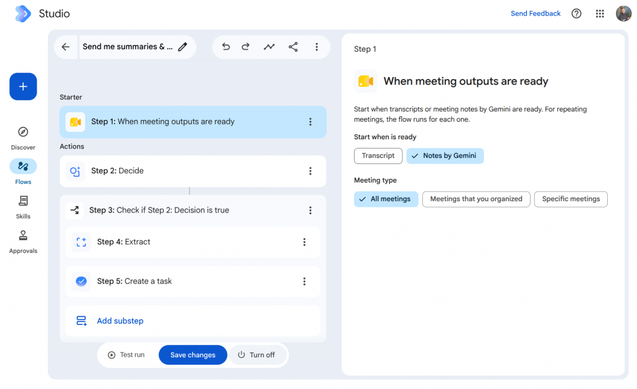Open the account profile picture

click(x=623, y=14)
